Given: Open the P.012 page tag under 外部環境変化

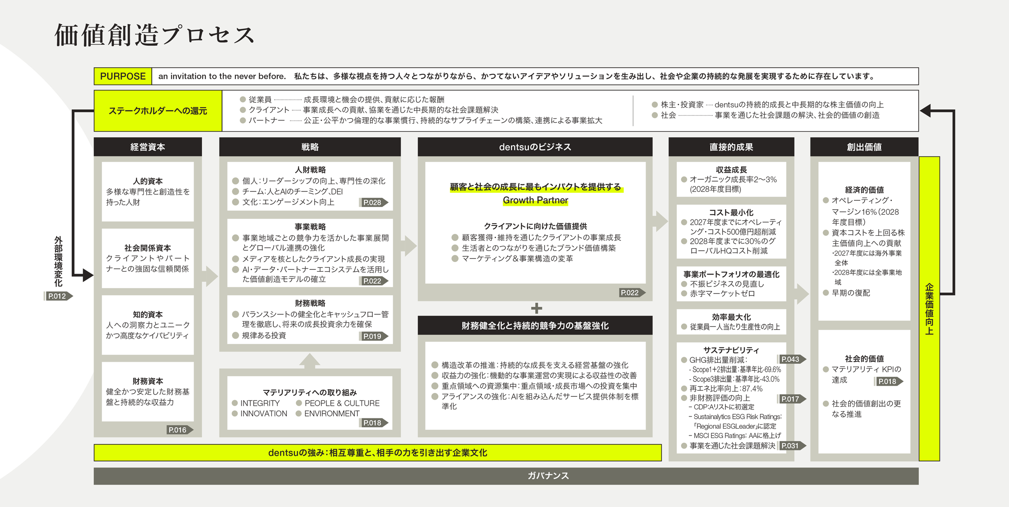Looking at the screenshot, I should tap(58, 296).
